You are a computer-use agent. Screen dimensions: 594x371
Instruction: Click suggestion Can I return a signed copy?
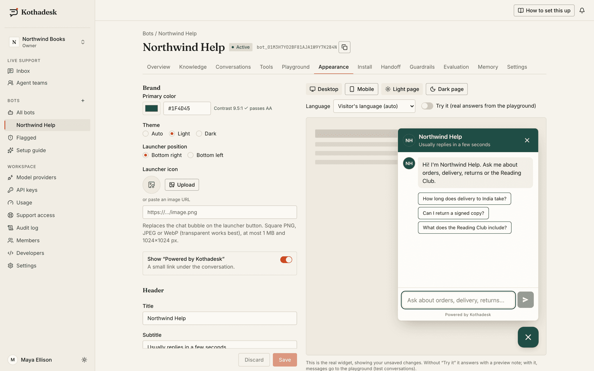pyautogui.click(x=453, y=213)
